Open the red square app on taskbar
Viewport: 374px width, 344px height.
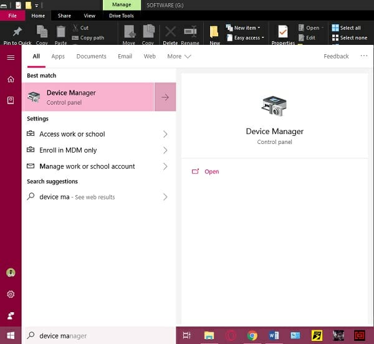[360, 335]
